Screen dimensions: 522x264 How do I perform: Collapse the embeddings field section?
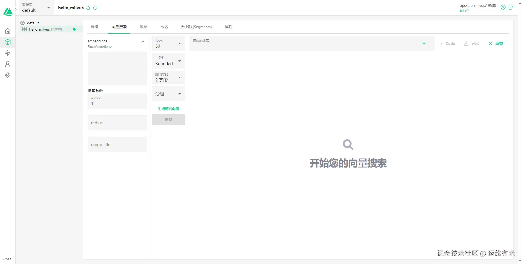click(x=143, y=41)
